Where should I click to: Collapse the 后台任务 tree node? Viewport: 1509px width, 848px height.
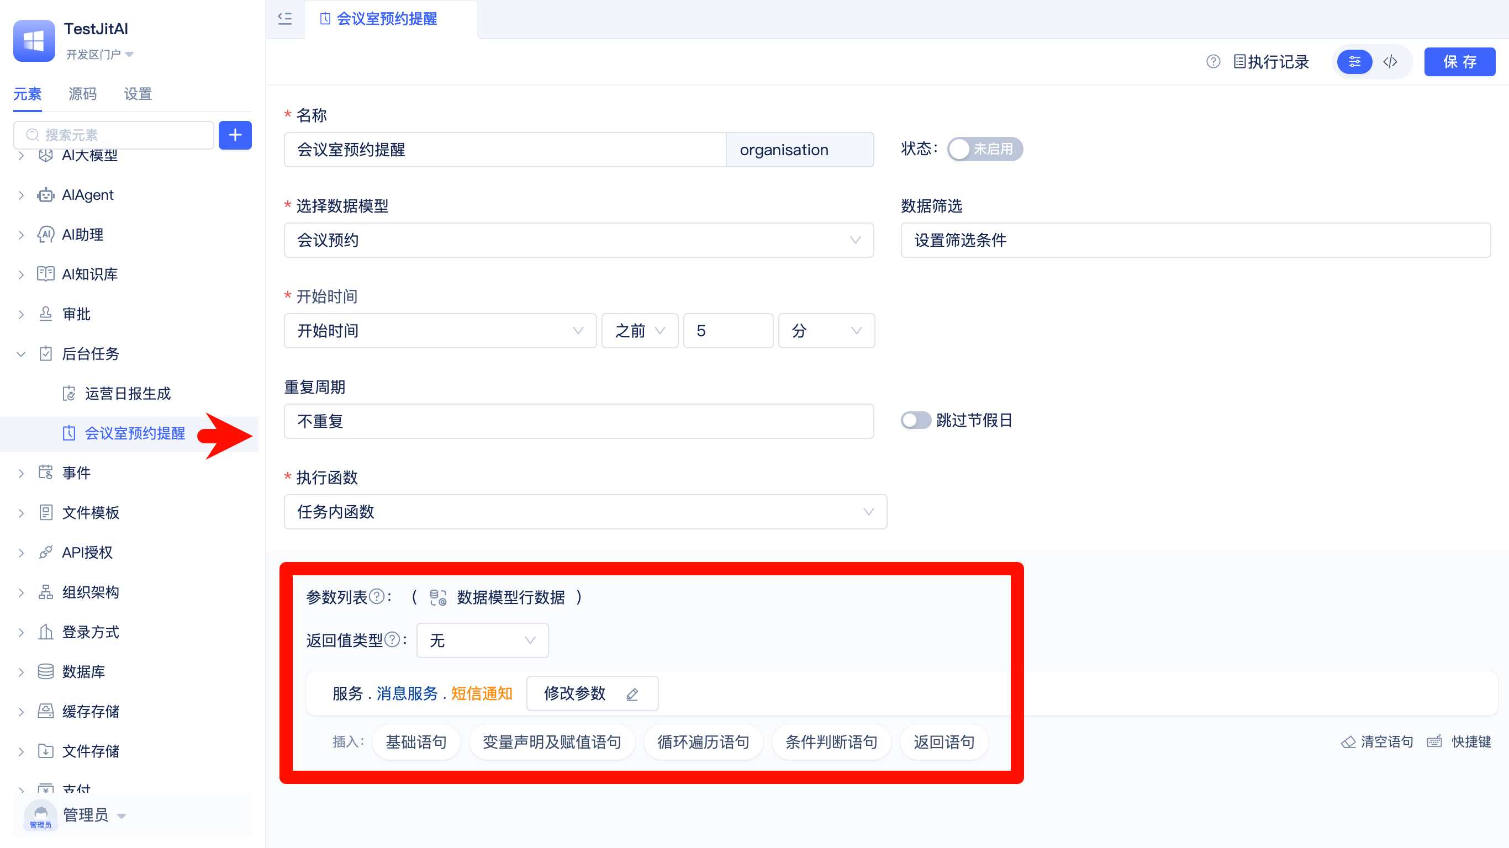(21, 354)
